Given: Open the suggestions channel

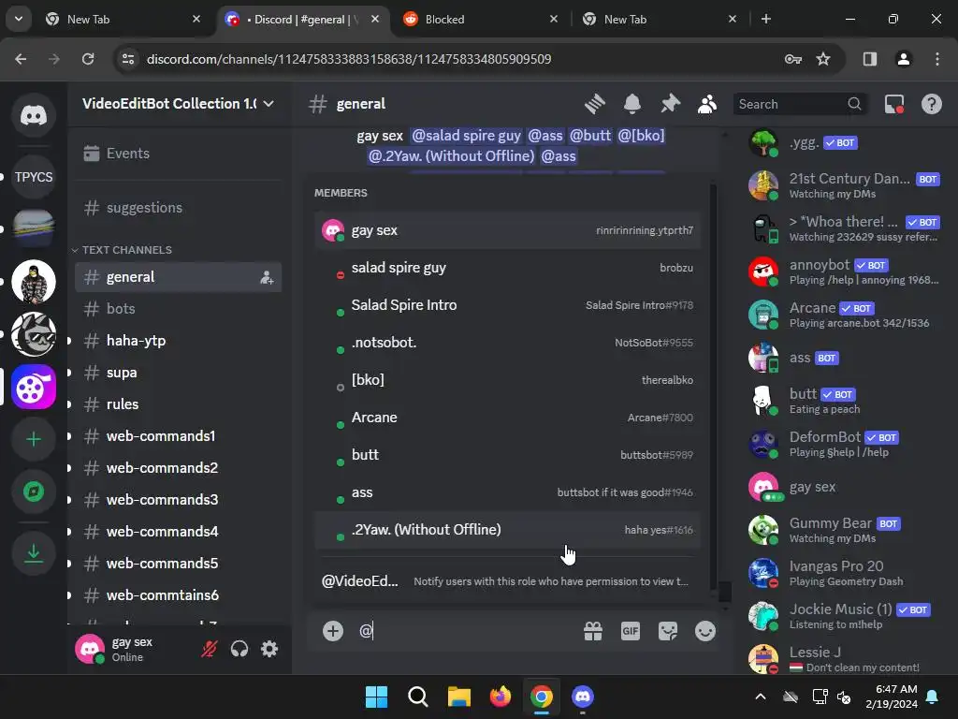Looking at the screenshot, I should [179, 208].
